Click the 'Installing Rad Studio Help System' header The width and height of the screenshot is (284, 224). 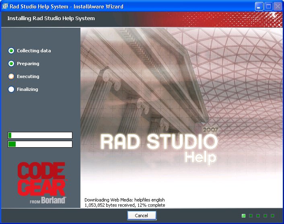click(x=51, y=18)
